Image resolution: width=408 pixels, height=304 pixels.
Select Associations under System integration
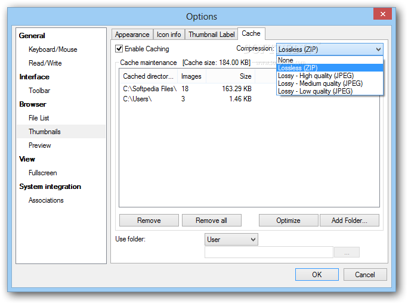pos(46,200)
